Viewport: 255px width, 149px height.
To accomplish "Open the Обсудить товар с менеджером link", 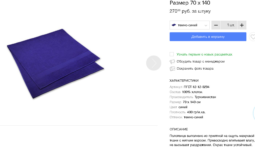I will click(x=201, y=62).
